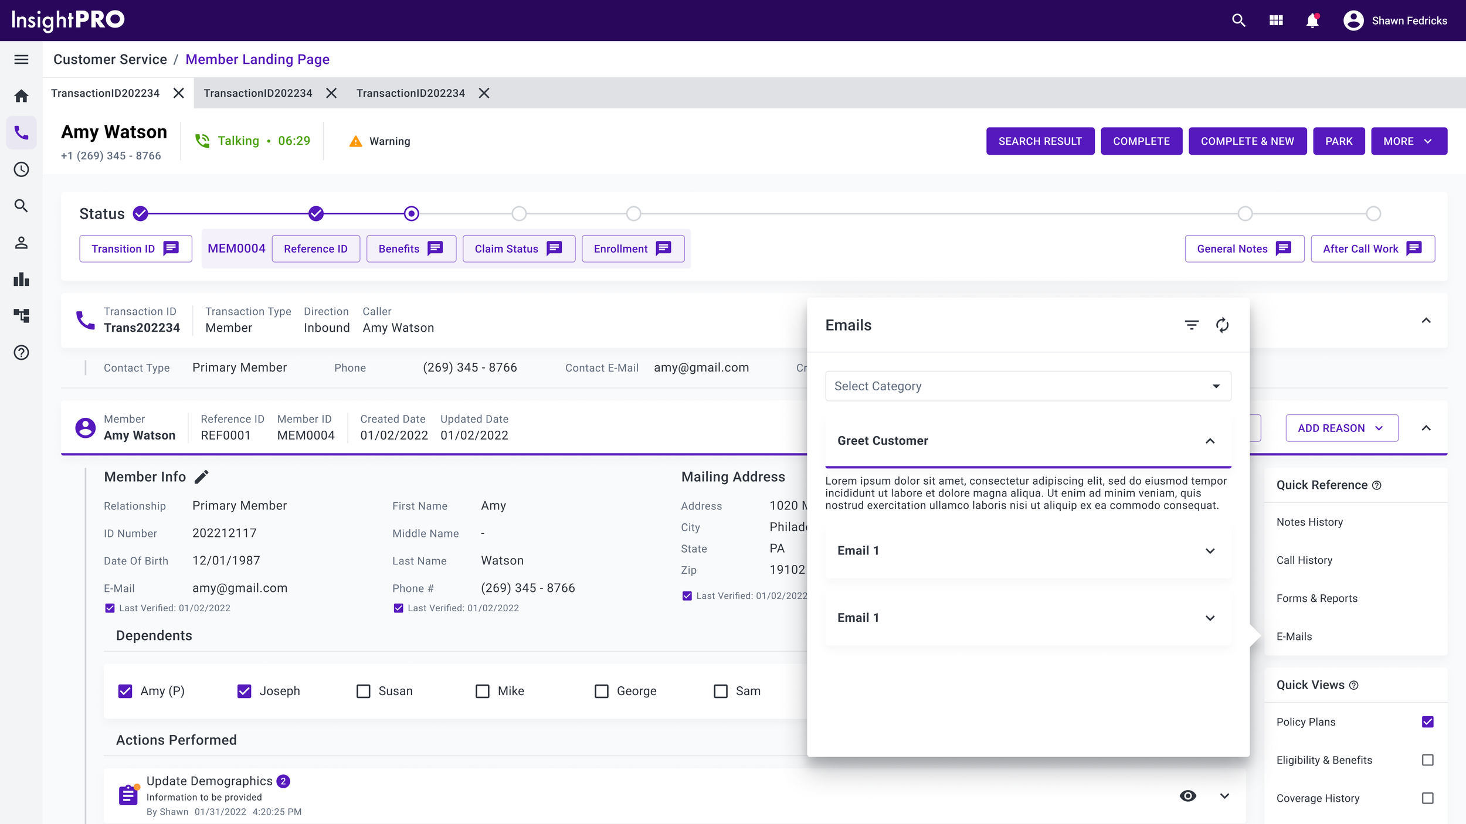Collapse the Greet Customer section
Screen dimensions: 1466x824
(x=1210, y=441)
